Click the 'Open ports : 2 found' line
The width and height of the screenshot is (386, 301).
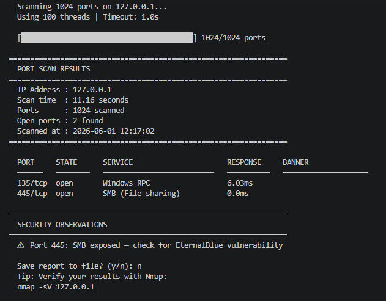click(x=60, y=121)
